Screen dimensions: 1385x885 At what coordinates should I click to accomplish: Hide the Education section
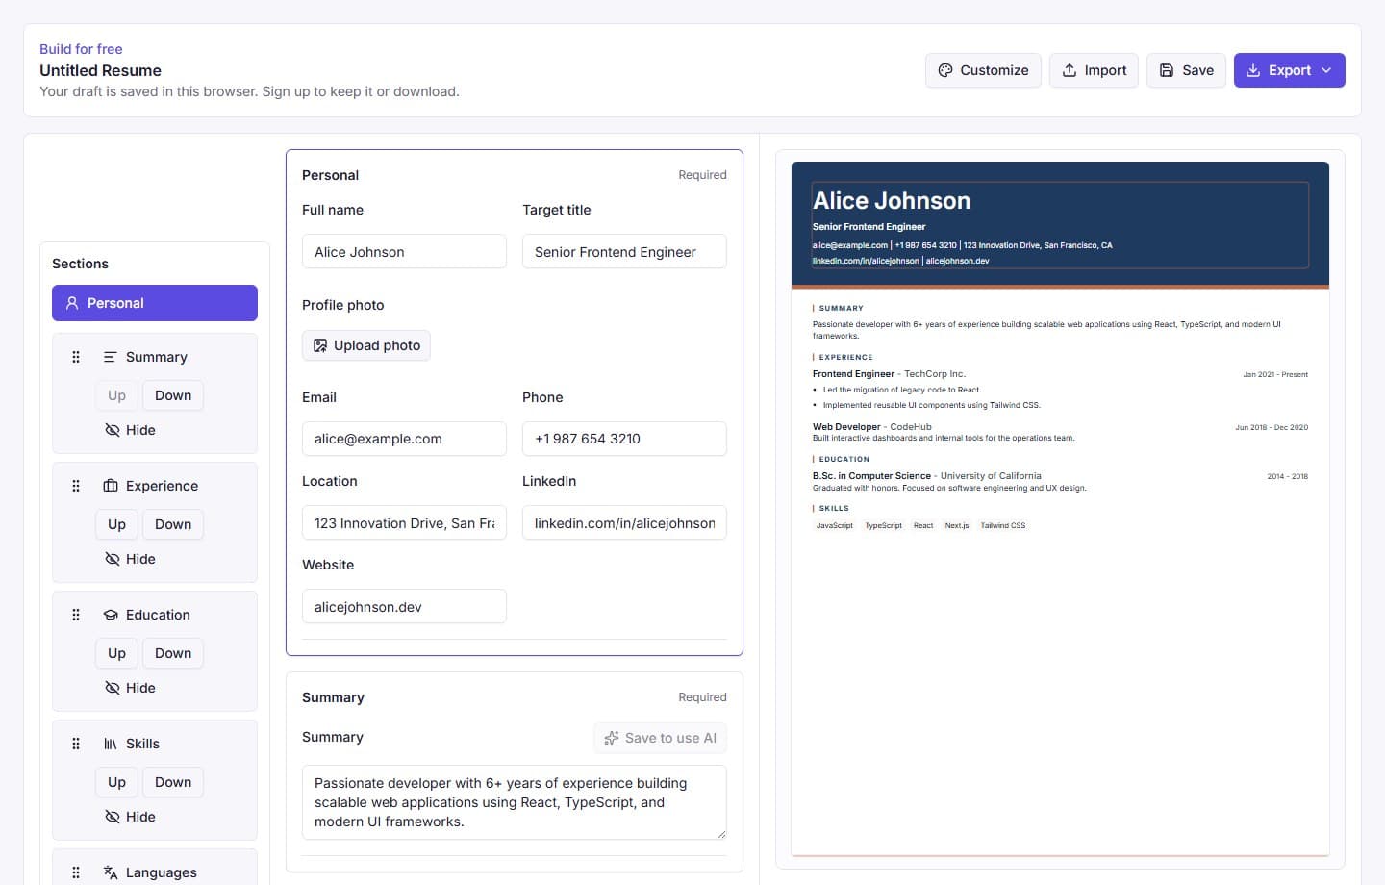tap(130, 688)
